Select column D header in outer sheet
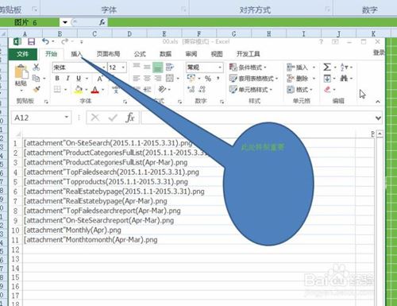The width and height of the screenshot is (397, 306). (129, 33)
